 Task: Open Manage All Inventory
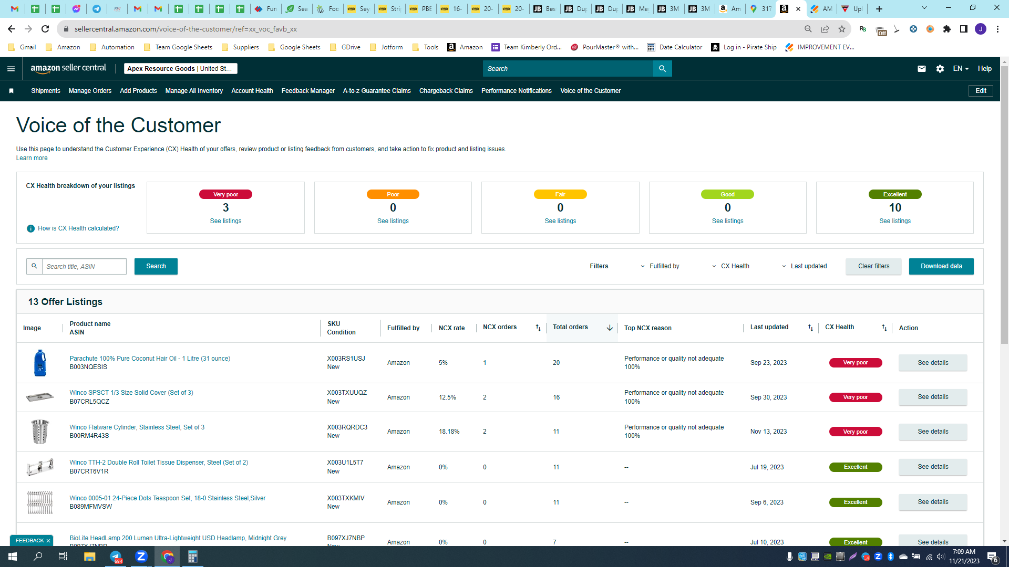click(x=194, y=91)
